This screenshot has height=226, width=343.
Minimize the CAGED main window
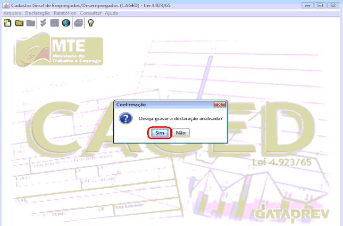(x=307, y=5)
